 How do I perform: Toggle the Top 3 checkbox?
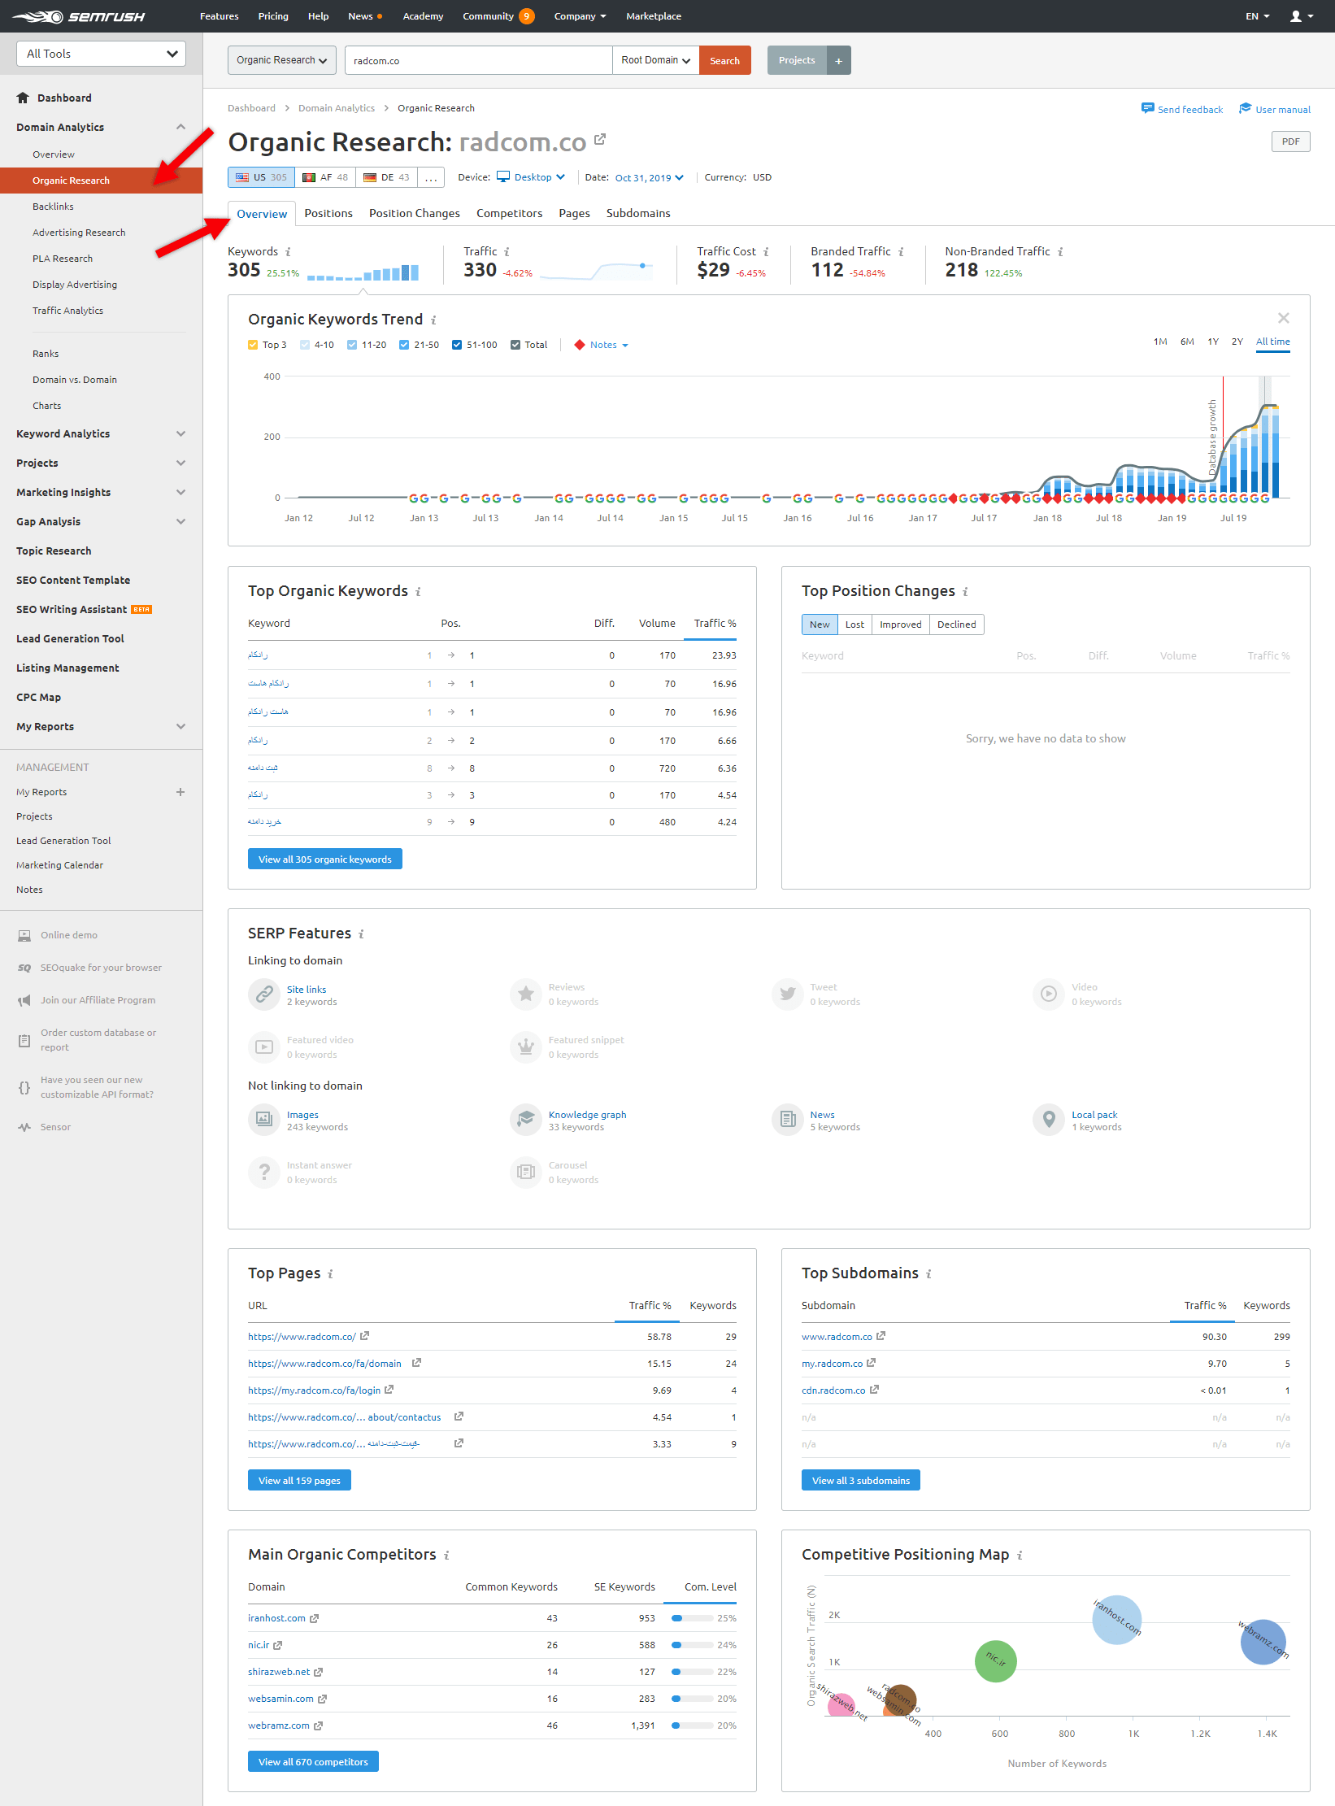pos(253,345)
